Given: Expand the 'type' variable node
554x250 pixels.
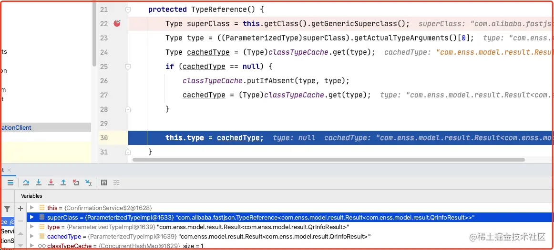Looking at the screenshot, I should [x=32, y=227].
